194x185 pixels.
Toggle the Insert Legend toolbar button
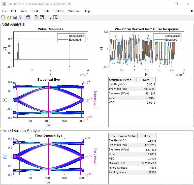pyautogui.click(x=42, y=17)
